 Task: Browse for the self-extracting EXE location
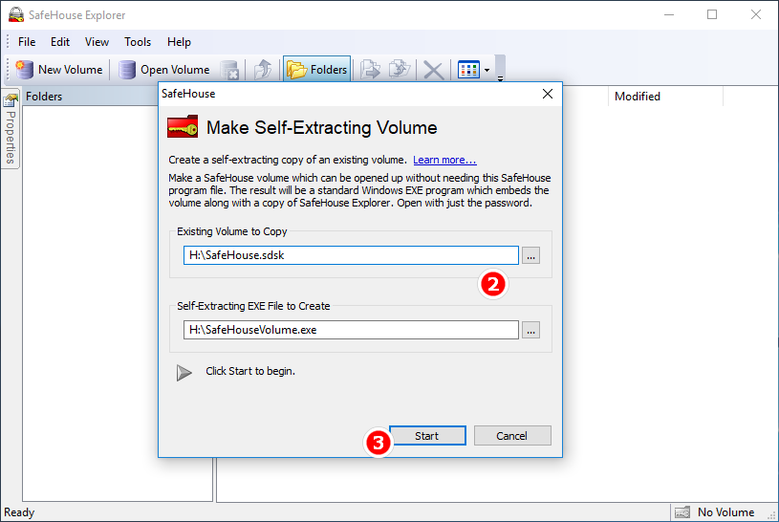(531, 330)
